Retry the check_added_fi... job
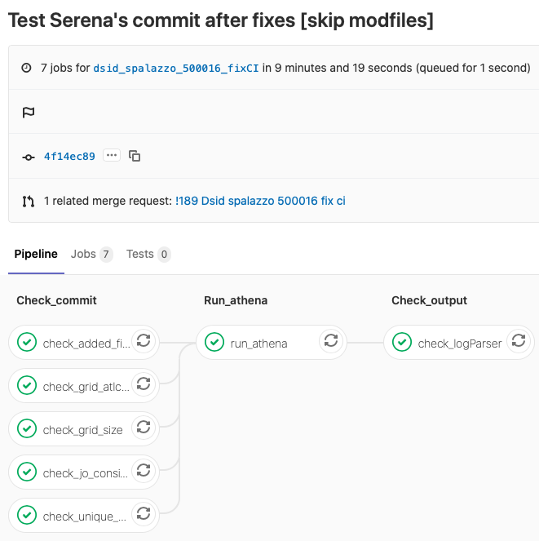This screenshot has height=541, width=539. [x=144, y=341]
